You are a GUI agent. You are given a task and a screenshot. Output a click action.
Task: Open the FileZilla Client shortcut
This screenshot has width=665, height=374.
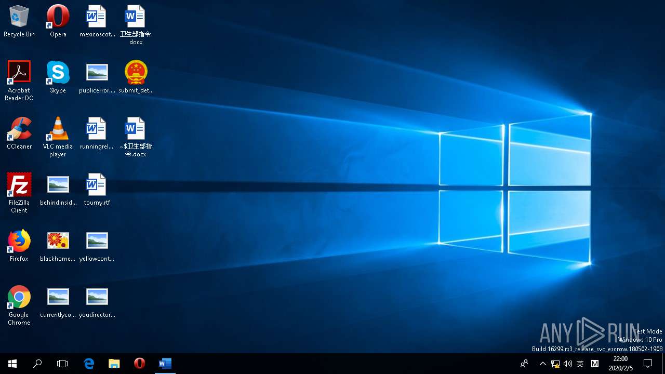click(x=19, y=193)
